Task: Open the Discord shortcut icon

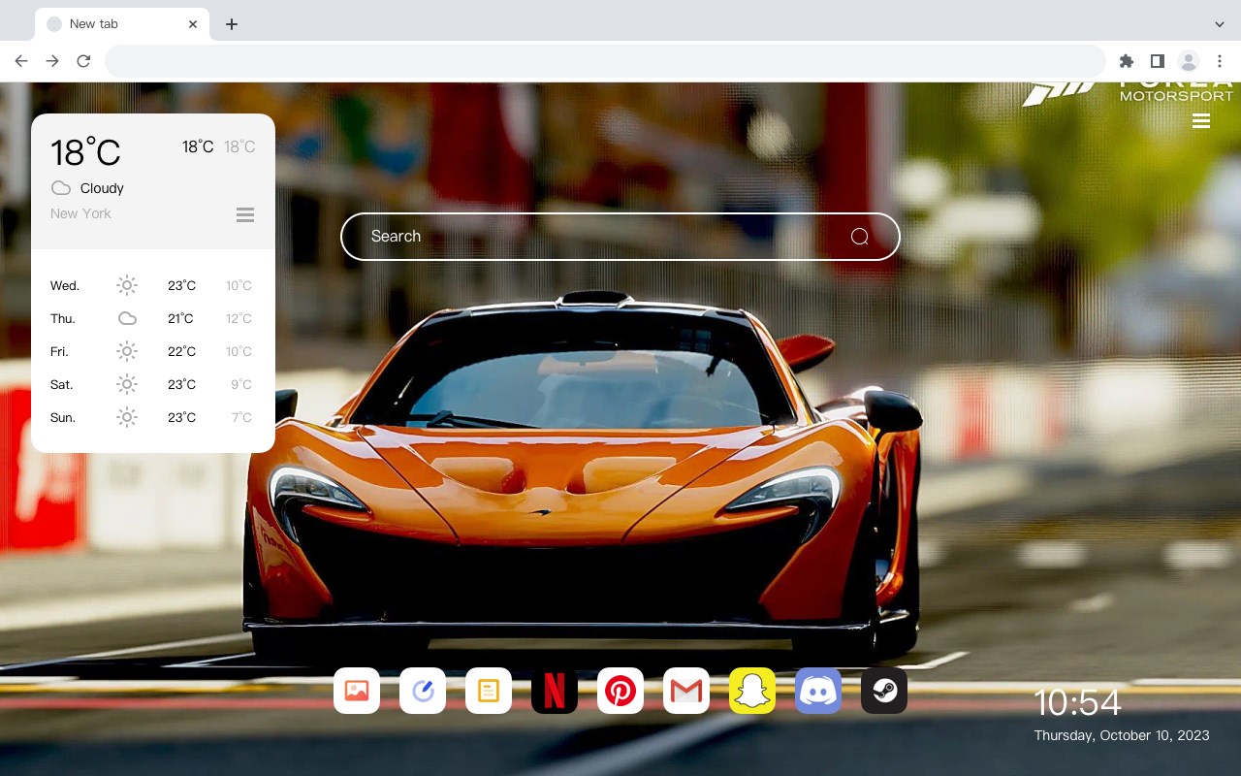Action: [x=818, y=691]
